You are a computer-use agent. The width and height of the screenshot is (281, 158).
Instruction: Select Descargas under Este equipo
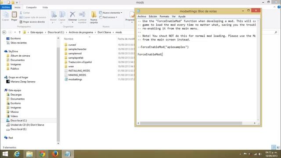coord(16,95)
